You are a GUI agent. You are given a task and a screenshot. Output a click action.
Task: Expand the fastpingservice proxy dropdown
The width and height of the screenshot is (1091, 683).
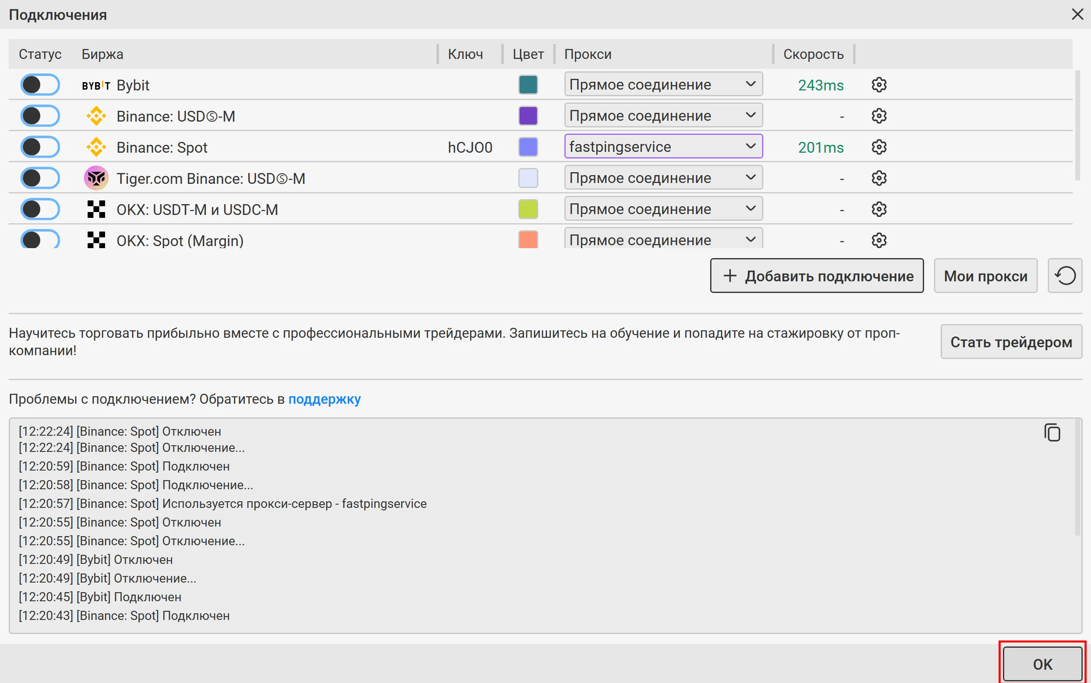(x=663, y=146)
